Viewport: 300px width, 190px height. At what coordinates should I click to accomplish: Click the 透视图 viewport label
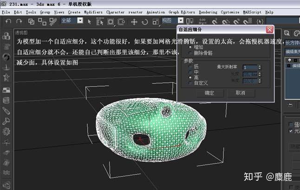click(21, 32)
